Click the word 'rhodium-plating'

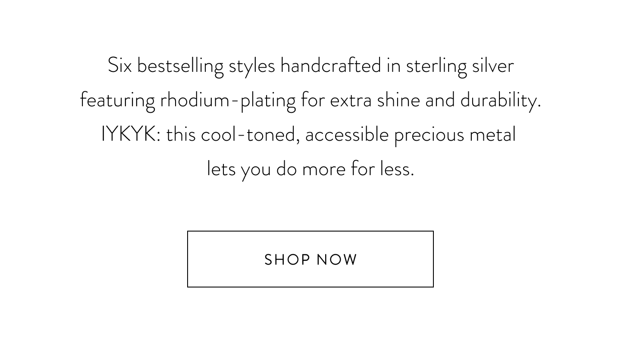(x=228, y=101)
